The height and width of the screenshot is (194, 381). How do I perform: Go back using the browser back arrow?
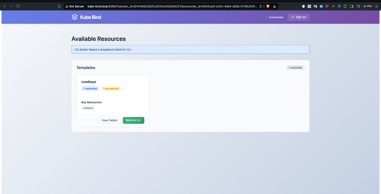(4, 6)
